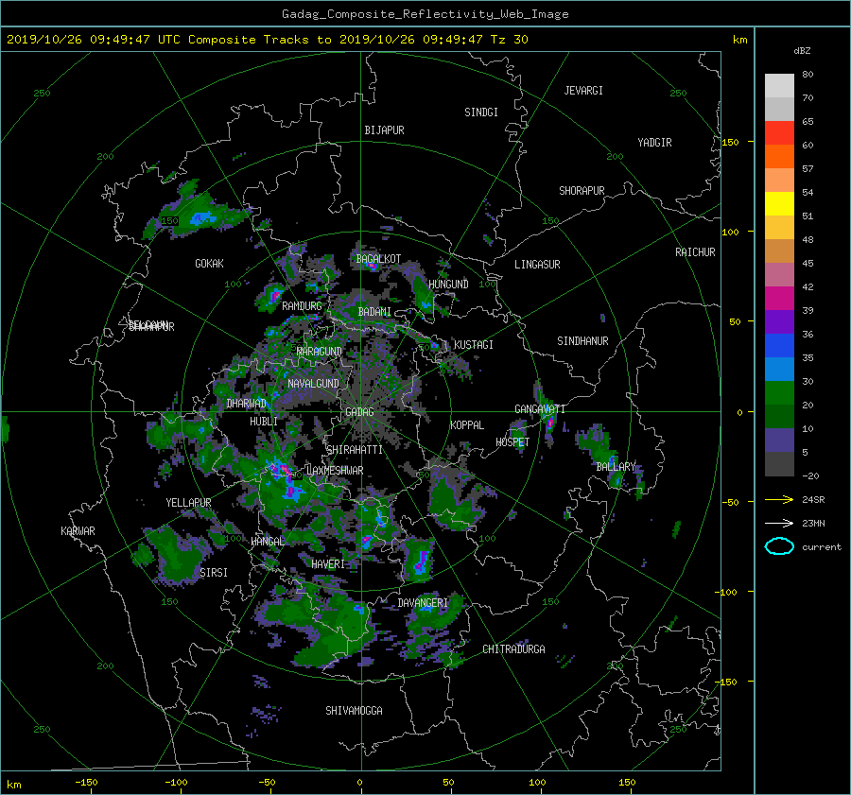Viewport: 851px width, 795px height.
Task: Click the NARAGUND city label
Action: [320, 352]
